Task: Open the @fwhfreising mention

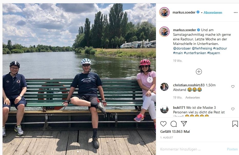Action: coord(202,48)
